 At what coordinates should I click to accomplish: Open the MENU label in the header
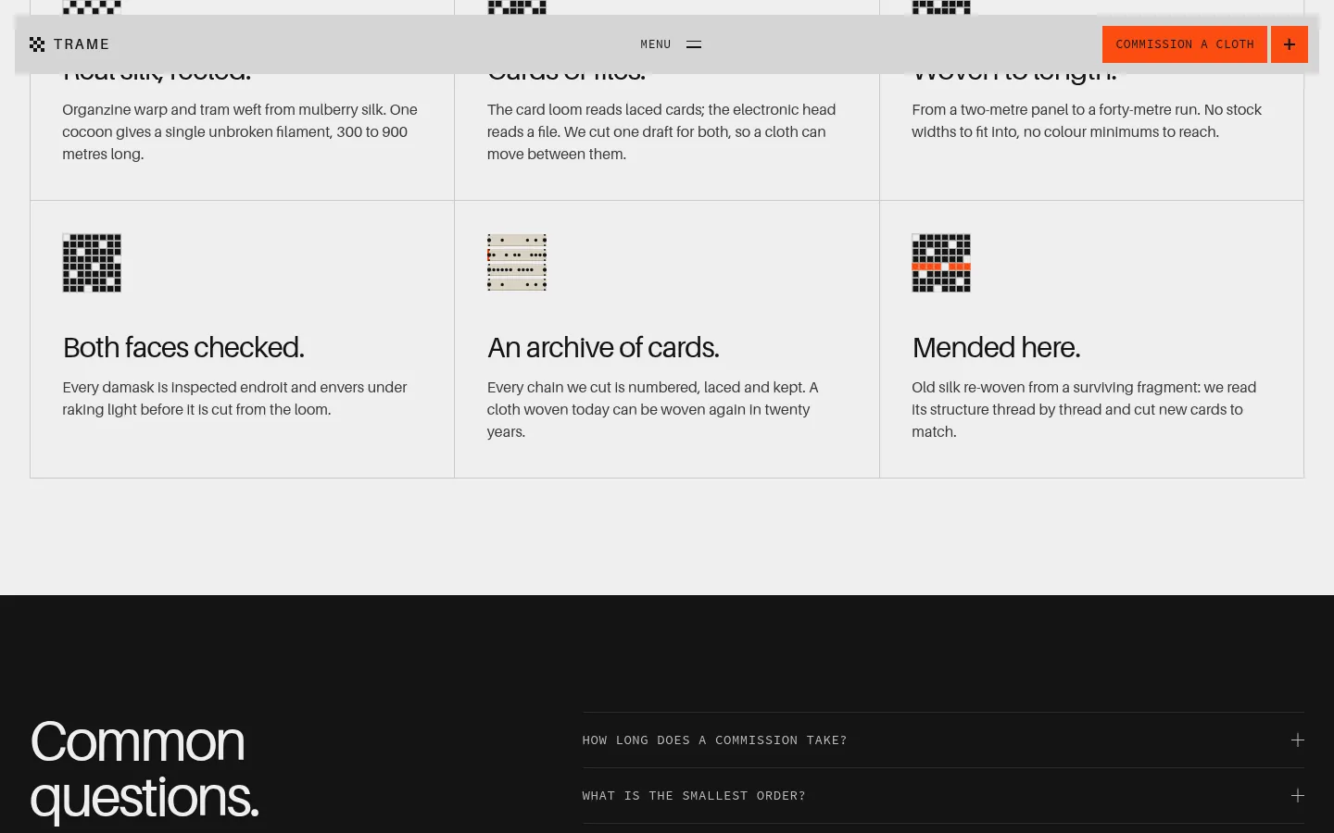point(655,44)
